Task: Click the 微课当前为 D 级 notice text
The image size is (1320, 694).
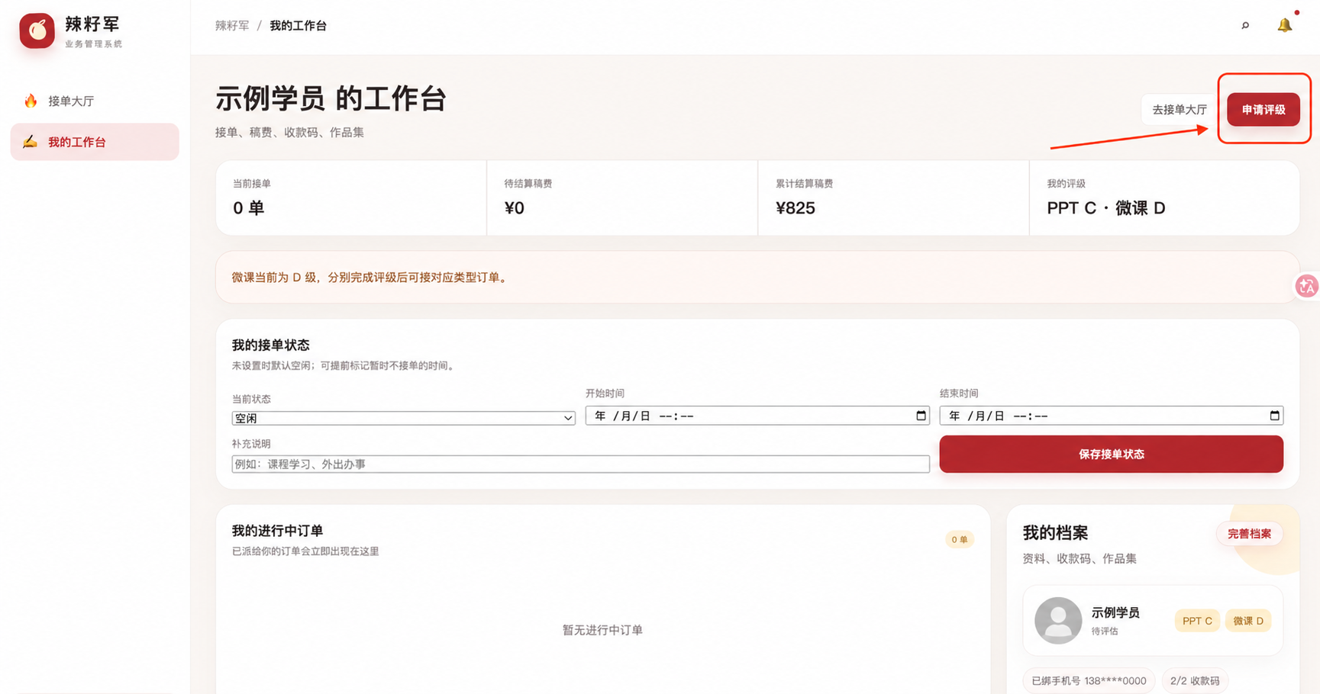Action: 370,278
